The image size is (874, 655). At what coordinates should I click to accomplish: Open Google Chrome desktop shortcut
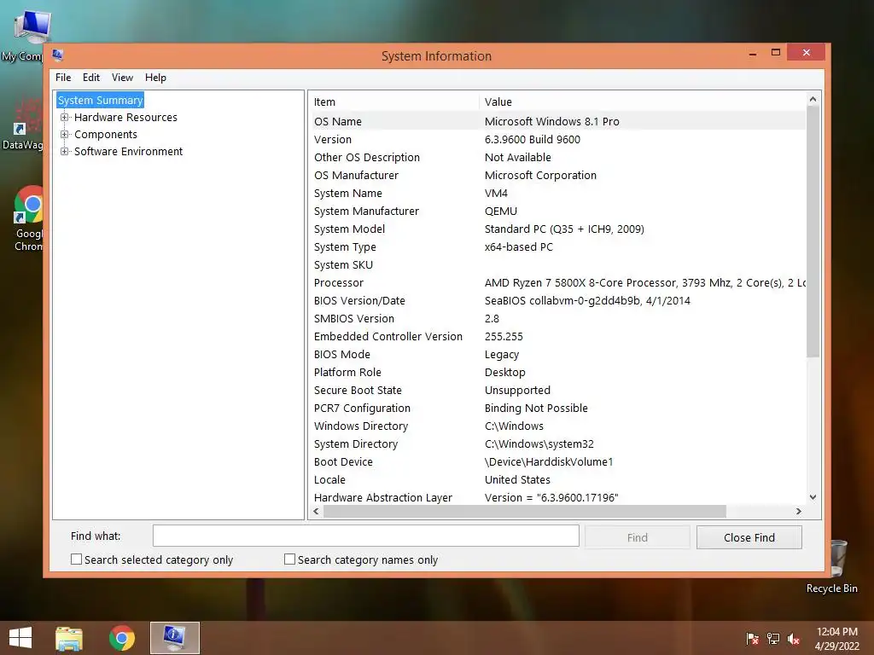[28, 218]
